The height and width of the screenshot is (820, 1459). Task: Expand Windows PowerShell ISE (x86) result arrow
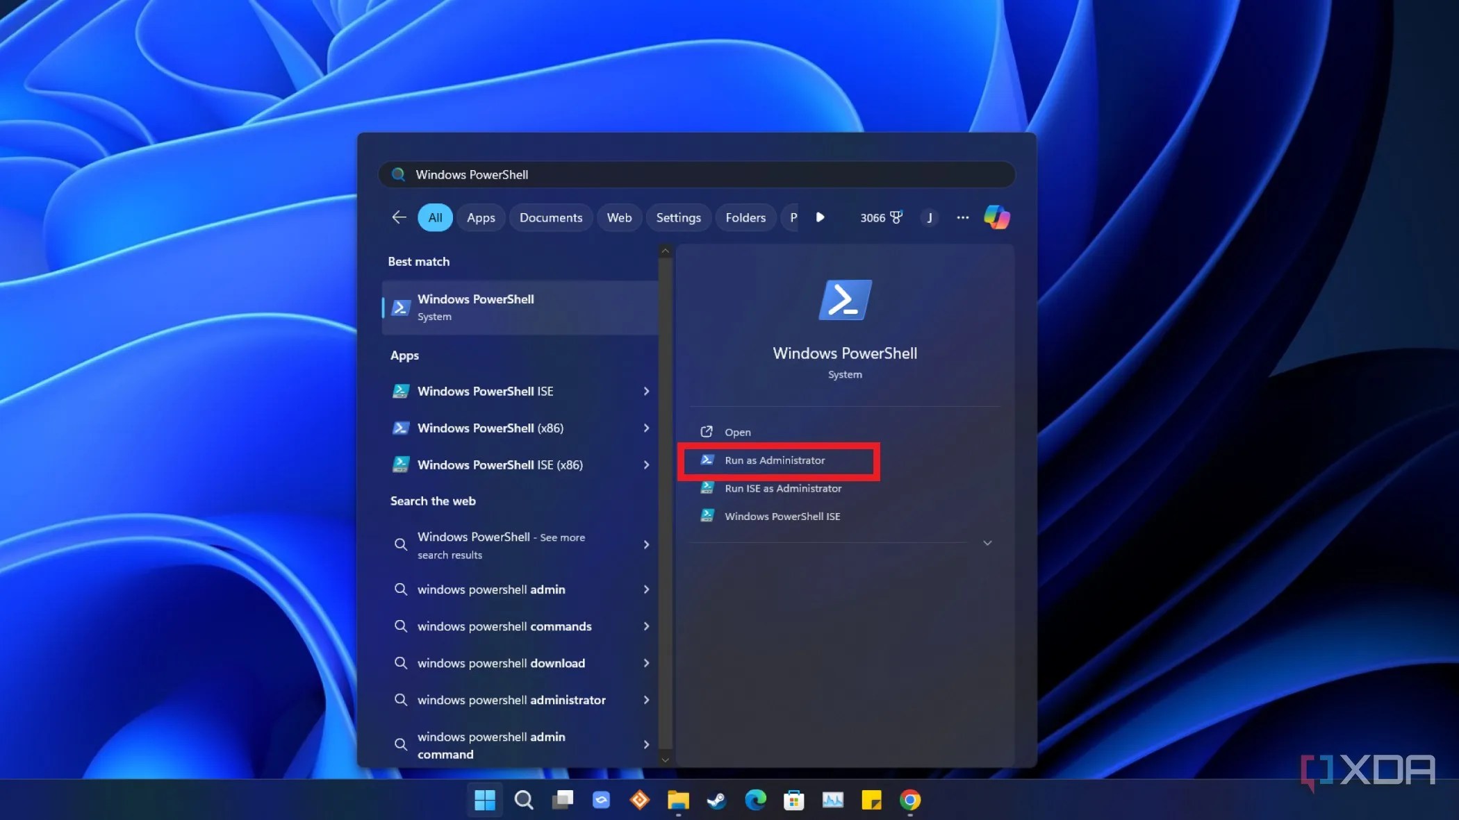(x=646, y=465)
